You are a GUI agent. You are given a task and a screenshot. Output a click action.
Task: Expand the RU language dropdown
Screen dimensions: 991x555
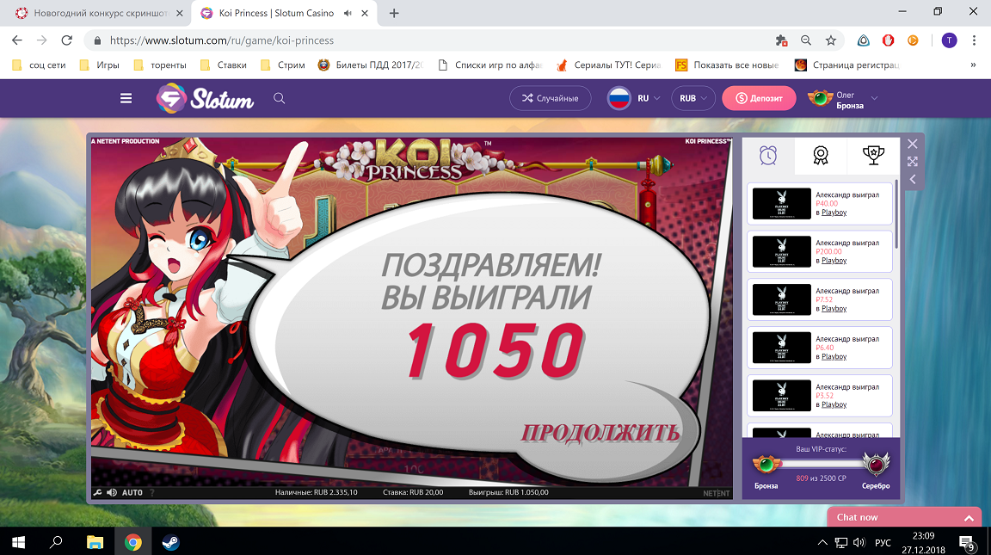tap(634, 98)
